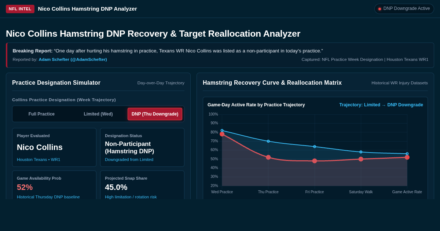Screen dimensions: 440x231
Task: Click 'Trajectory: Limited → DNP Downgrade' chart label
Action: pyautogui.click(x=381, y=105)
